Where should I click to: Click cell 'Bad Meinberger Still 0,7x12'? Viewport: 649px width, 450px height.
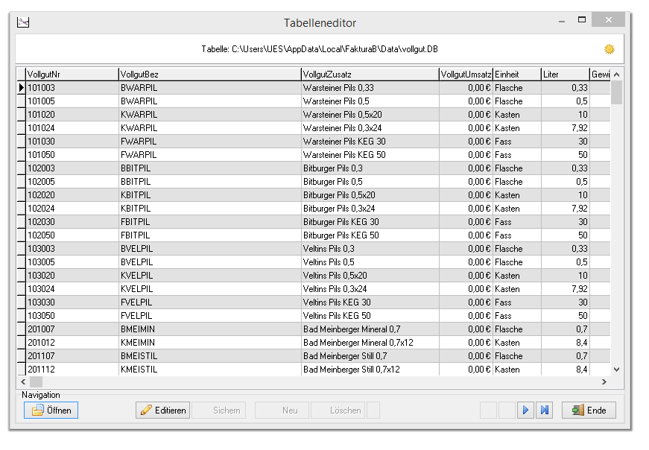click(370, 370)
